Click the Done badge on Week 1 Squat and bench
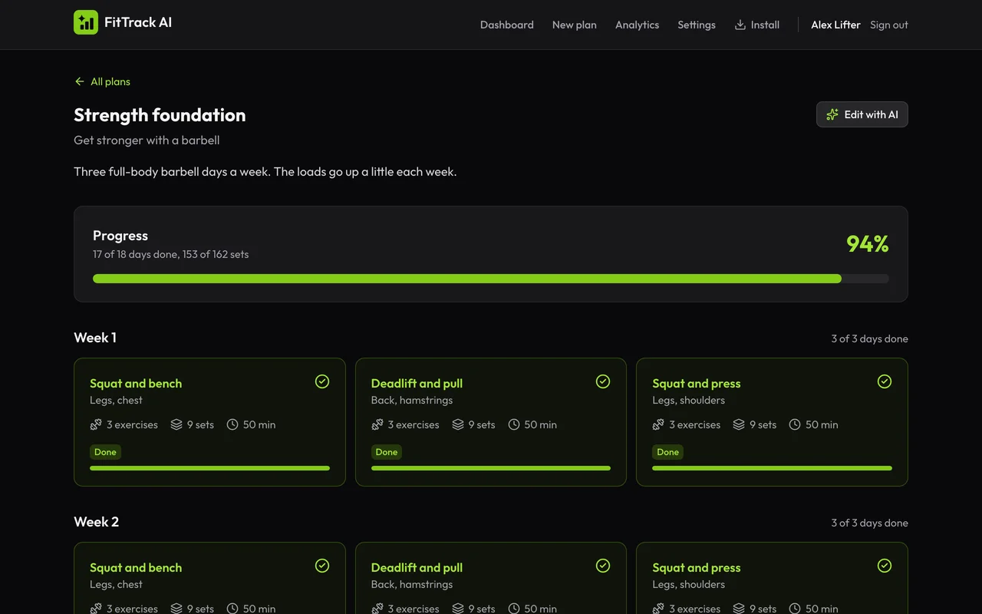The height and width of the screenshot is (614, 982). [105, 452]
